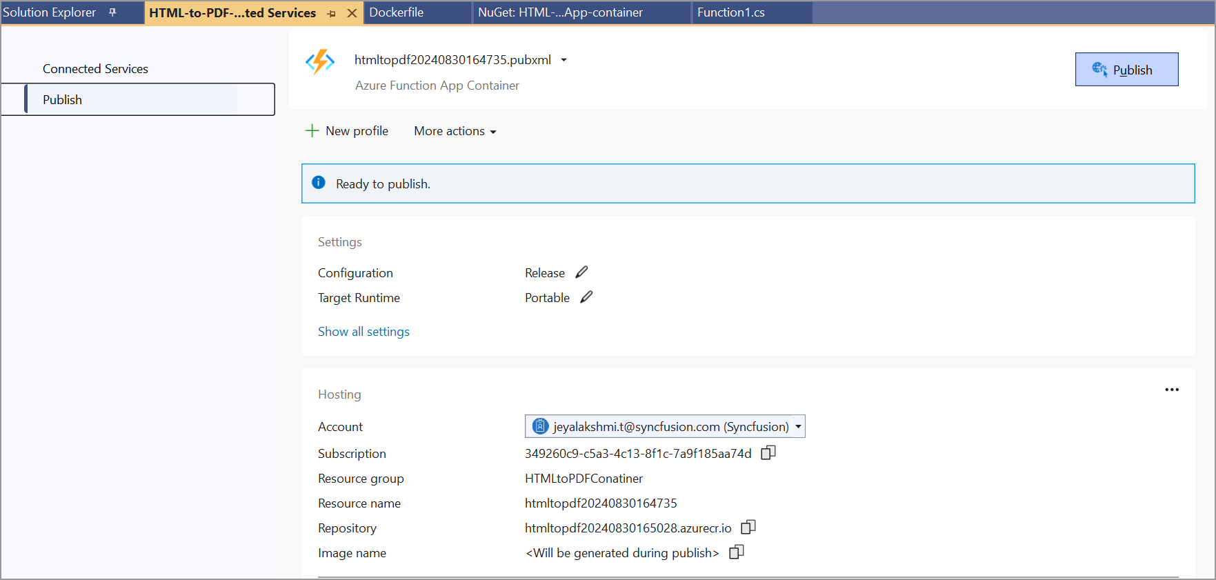Switch to the Function1.cs tab

click(x=730, y=12)
